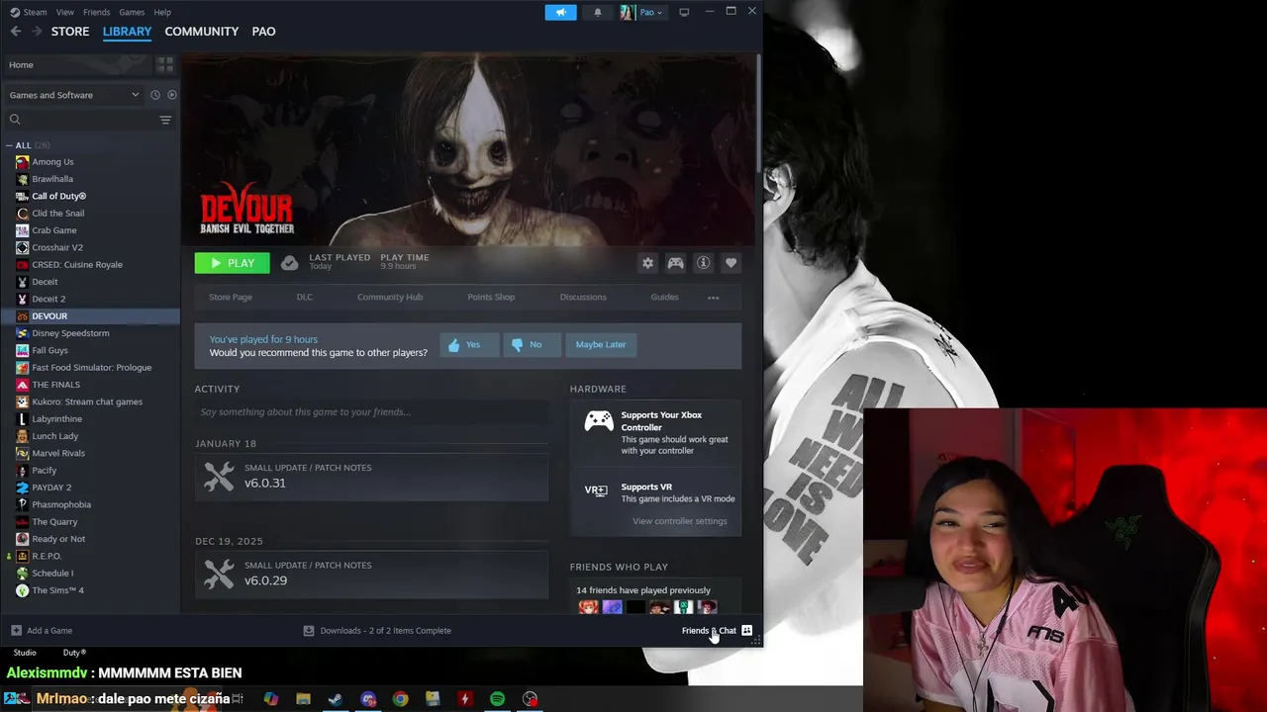Open the v6.0.31 patch notes wrench icon
Screen dimensions: 1267x712
(219, 476)
